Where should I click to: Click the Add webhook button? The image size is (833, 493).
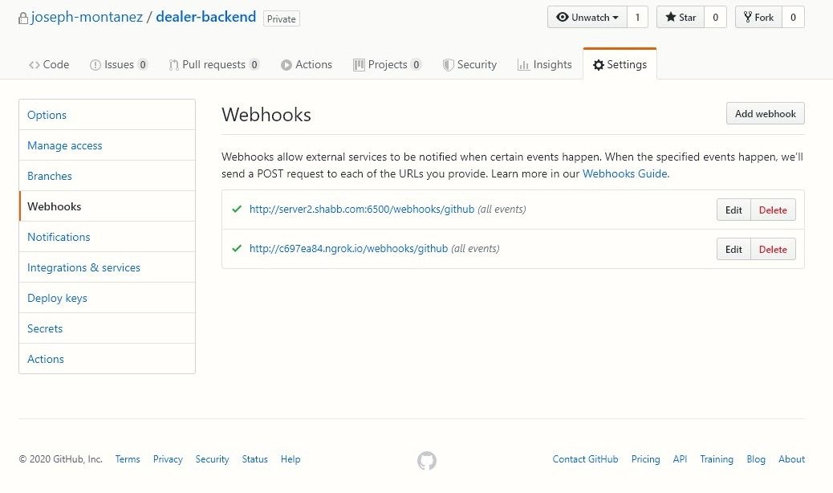(765, 114)
